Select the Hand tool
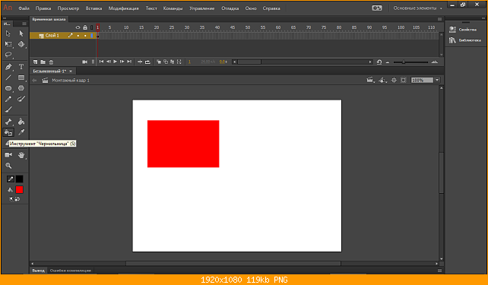Viewport: 488px width, 285px height. (21, 155)
